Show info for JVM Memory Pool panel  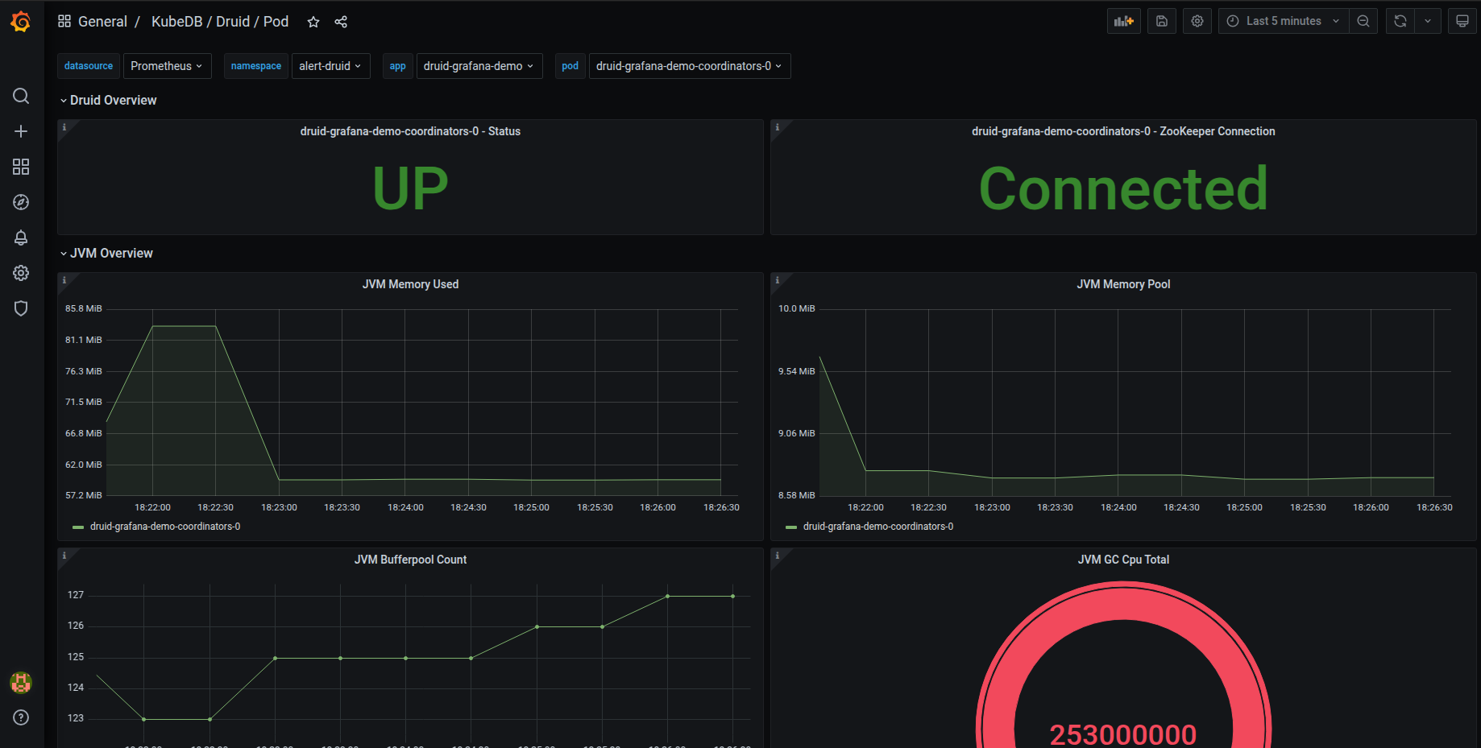point(778,280)
